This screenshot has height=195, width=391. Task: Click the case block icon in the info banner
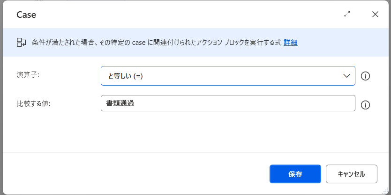tap(22, 43)
